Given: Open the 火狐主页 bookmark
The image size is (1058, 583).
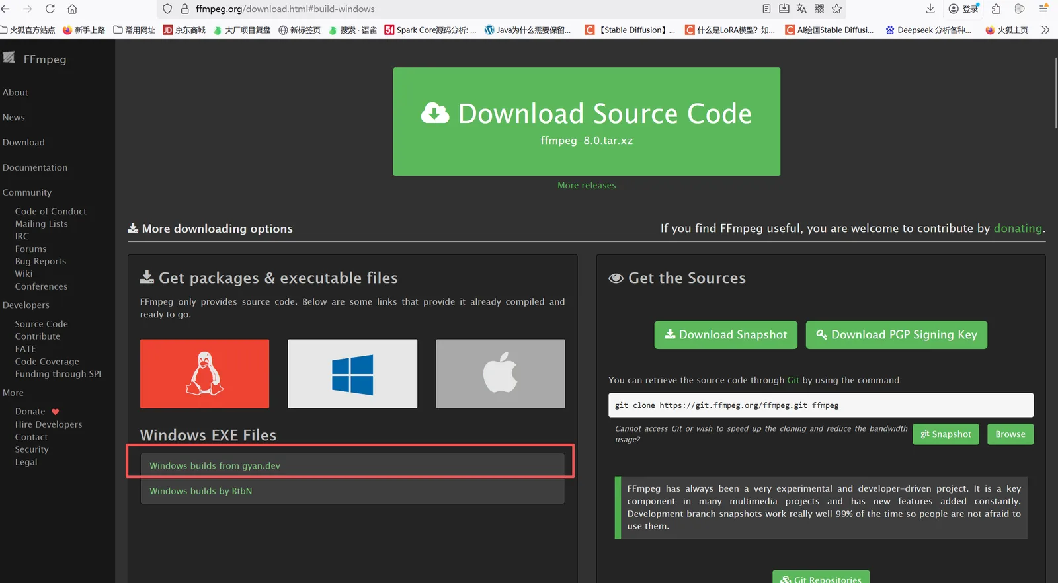Looking at the screenshot, I should [x=1006, y=30].
